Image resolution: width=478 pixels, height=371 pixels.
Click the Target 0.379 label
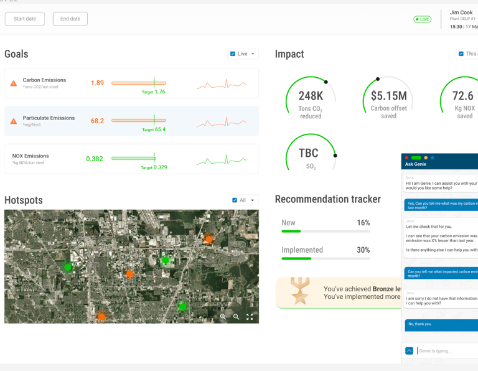[x=154, y=167]
